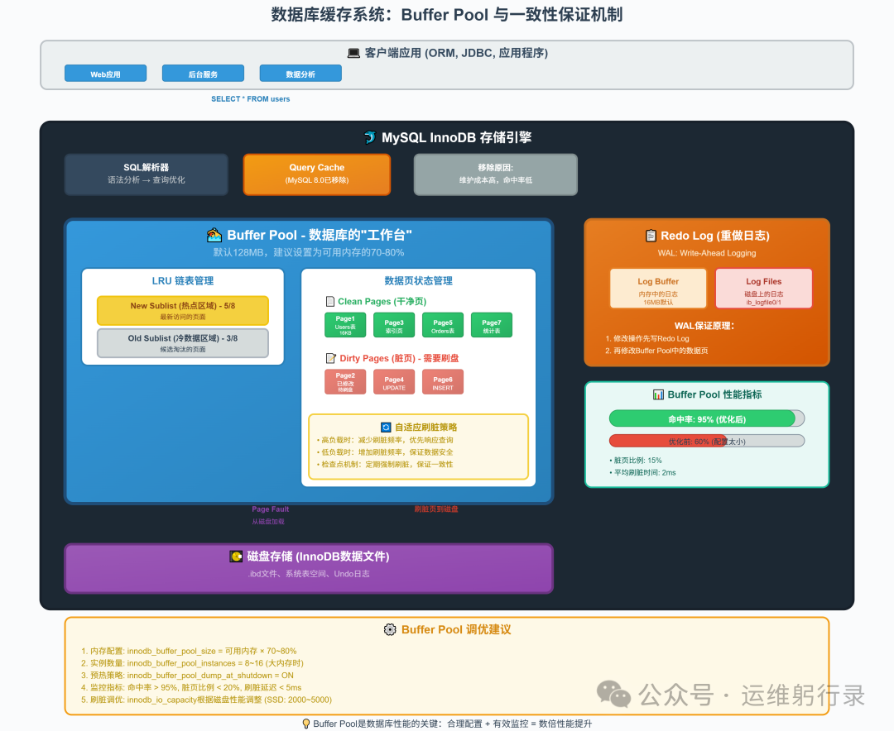Select the Page4 UPDATE dirty page

point(393,381)
